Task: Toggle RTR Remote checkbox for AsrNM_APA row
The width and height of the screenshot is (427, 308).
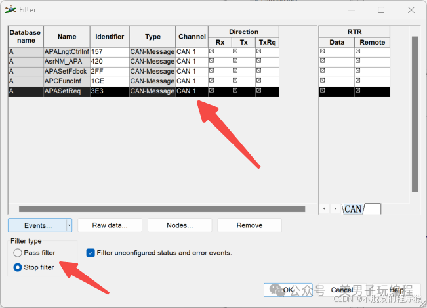Action: [x=358, y=61]
